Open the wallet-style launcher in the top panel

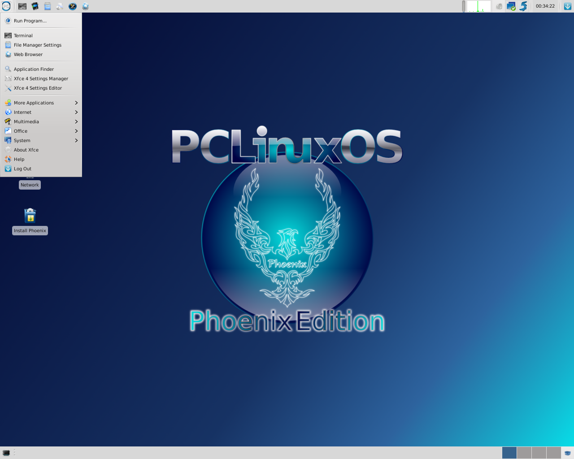click(x=35, y=6)
